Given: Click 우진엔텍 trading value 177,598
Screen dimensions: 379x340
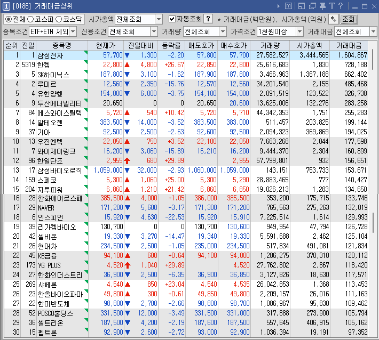Looking at the screenshot, I should point(356,141).
